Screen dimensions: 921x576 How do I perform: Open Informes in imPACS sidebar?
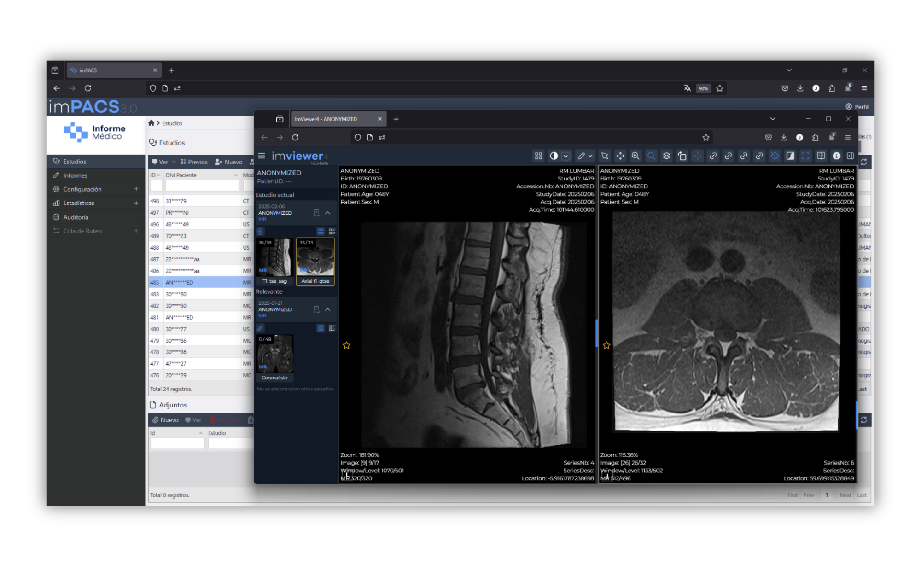pos(96,175)
